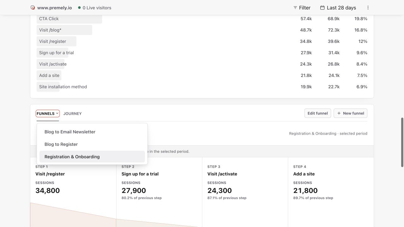Click the 12% conversion value
Screen dimensions: 404x227
[x=363, y=41]
